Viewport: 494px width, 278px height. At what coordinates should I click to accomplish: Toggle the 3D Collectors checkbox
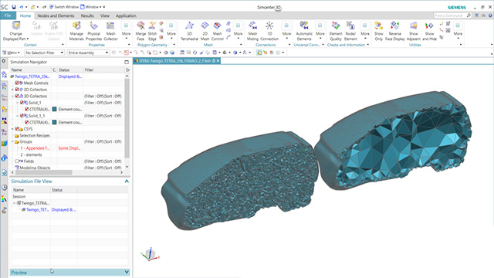17,96
